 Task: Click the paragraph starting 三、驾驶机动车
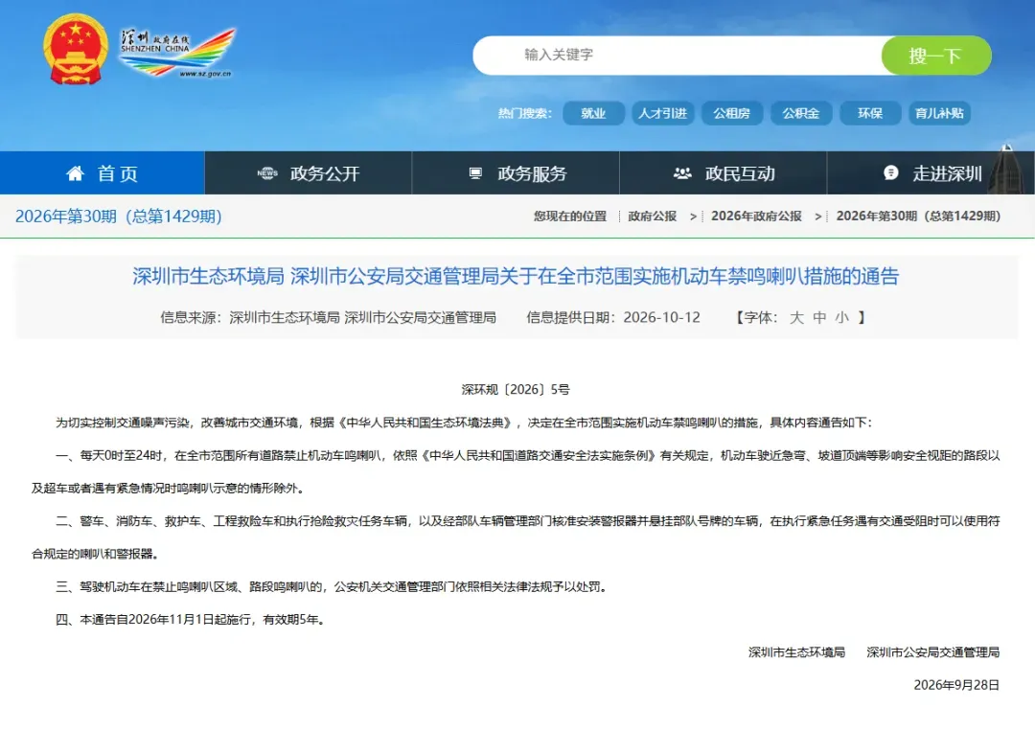pyautogui.click(x=332, y=586)
